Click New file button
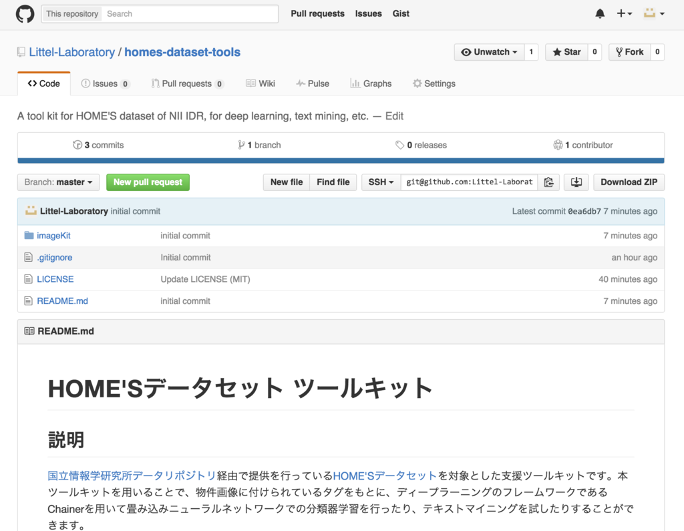 coord(287,182)
